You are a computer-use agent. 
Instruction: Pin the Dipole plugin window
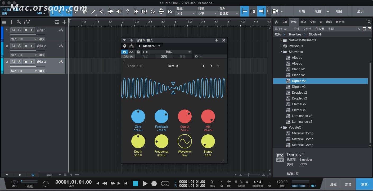217,40
